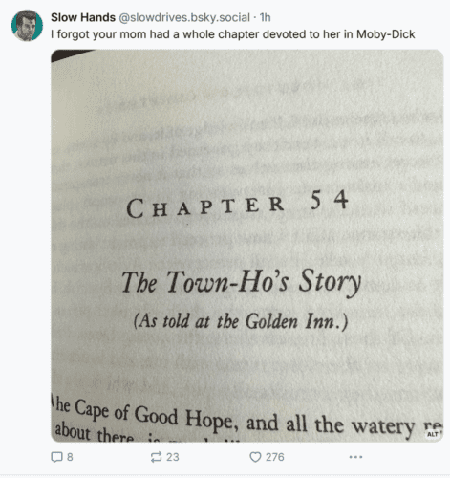
Task: Open the post via the 1h timestamp
Action: (266, 17)
